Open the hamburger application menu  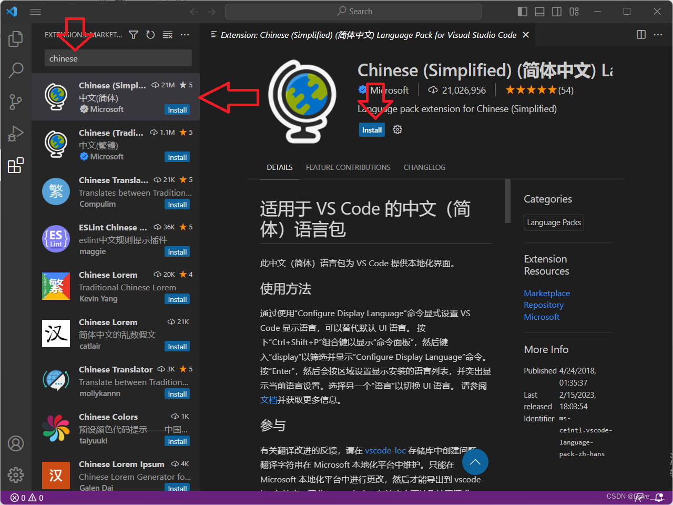(35, 12)
